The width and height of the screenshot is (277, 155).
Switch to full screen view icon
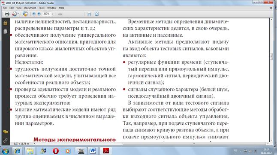pyautogui.click(x=96, y=14)
